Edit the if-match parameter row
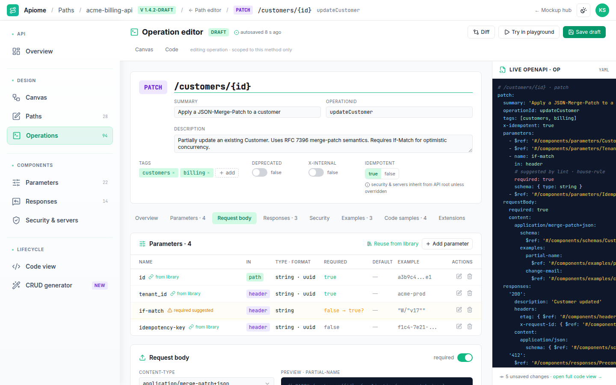The image size is (616, 385). [459, 310]
